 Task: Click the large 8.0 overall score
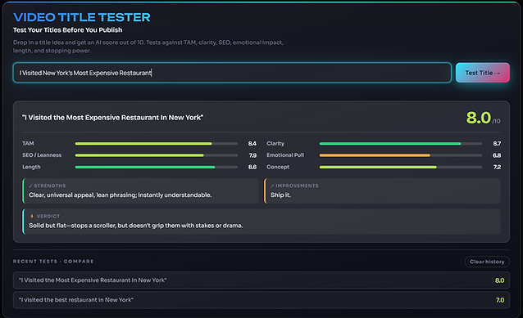[479, 118]
